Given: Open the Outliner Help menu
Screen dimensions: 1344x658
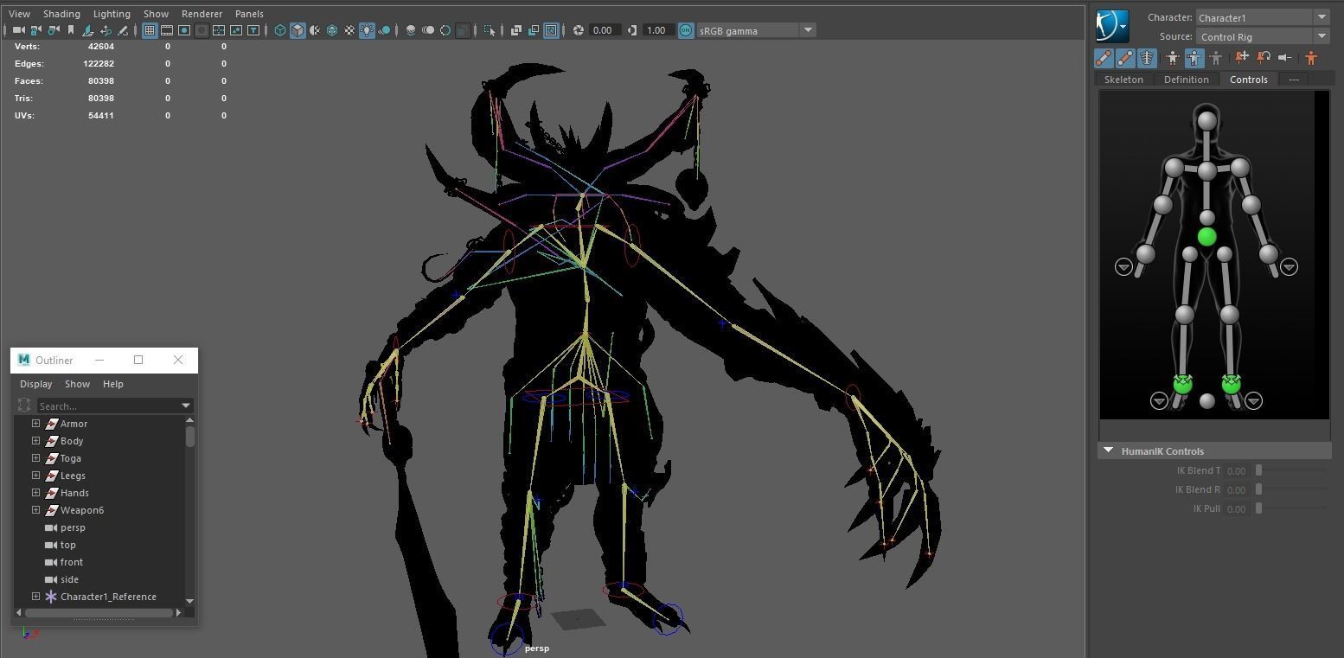Looking at the screenshot, I should click(x=113, y=384).
